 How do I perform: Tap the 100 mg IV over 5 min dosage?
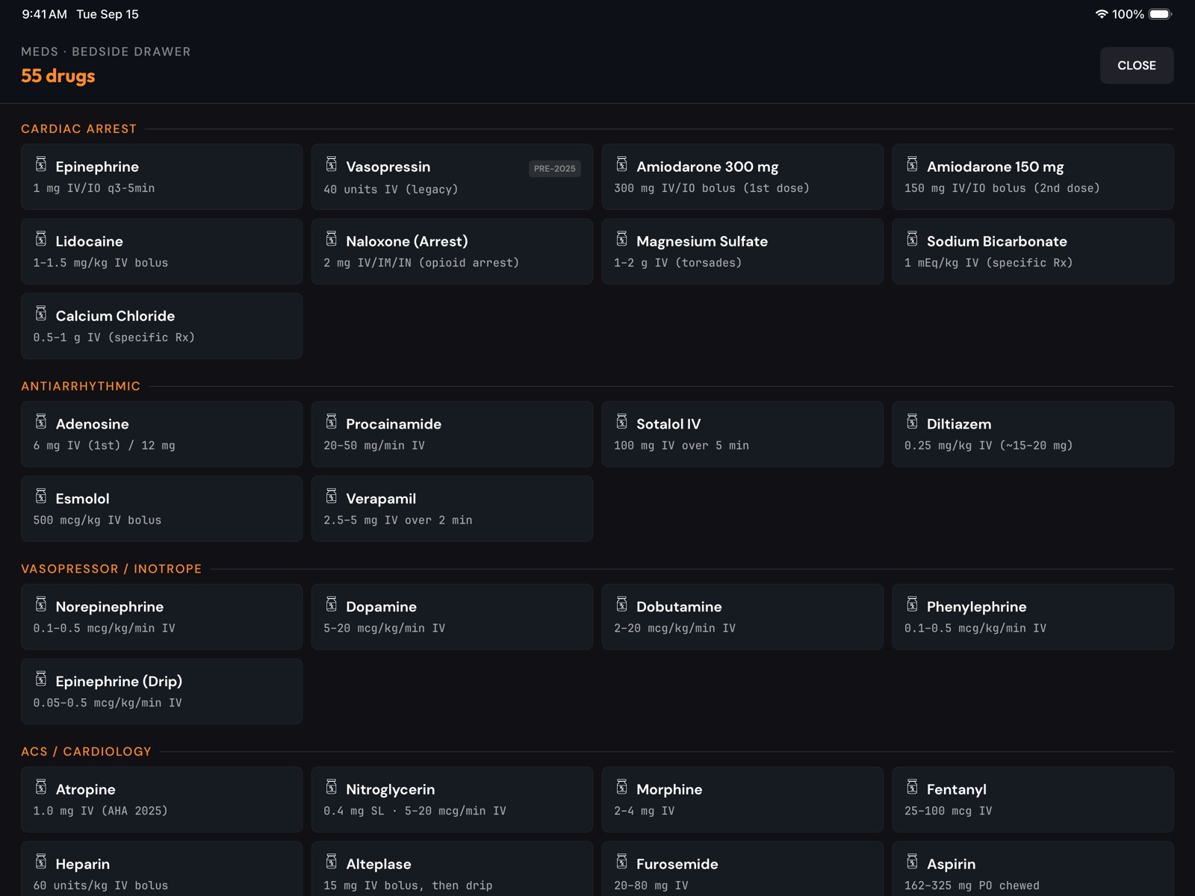(x=681, y=446)
